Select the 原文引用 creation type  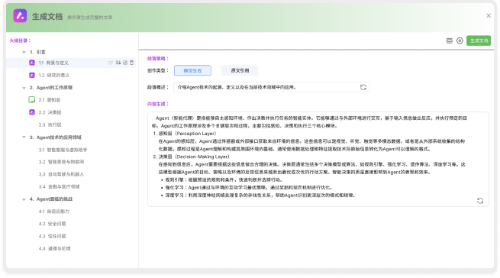coord(240,70)
